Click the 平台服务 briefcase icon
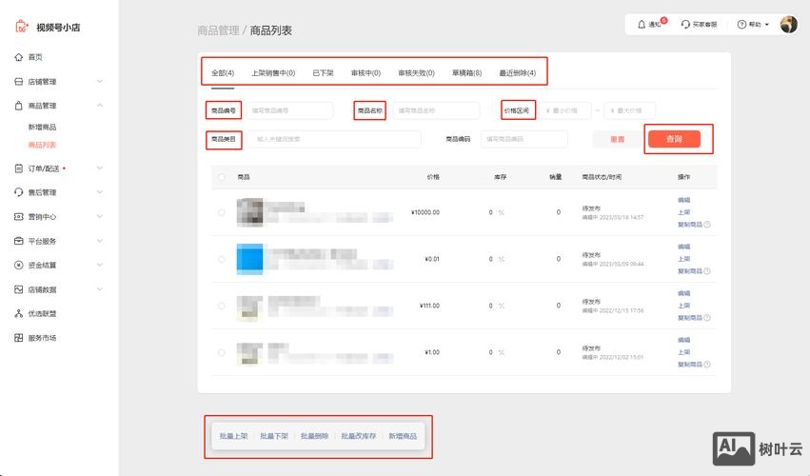This screenshot has height=476, width=810. (x=19, y=241)
